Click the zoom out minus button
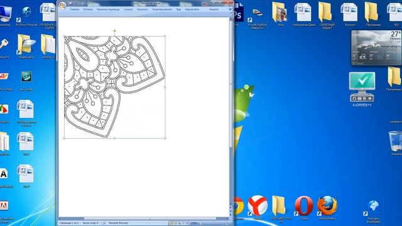 coord(201,223)
